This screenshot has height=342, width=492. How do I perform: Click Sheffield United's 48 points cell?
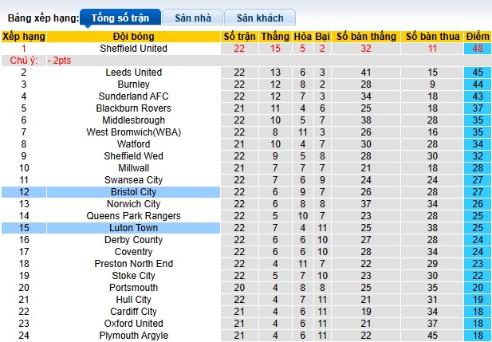click(478, 49)
